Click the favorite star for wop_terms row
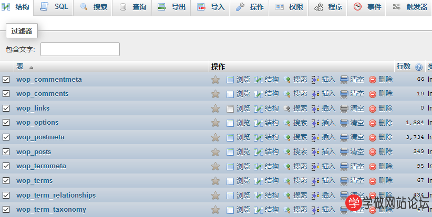Image resolution: width=432 pixels, height=217 pixels. coord(215,181)
